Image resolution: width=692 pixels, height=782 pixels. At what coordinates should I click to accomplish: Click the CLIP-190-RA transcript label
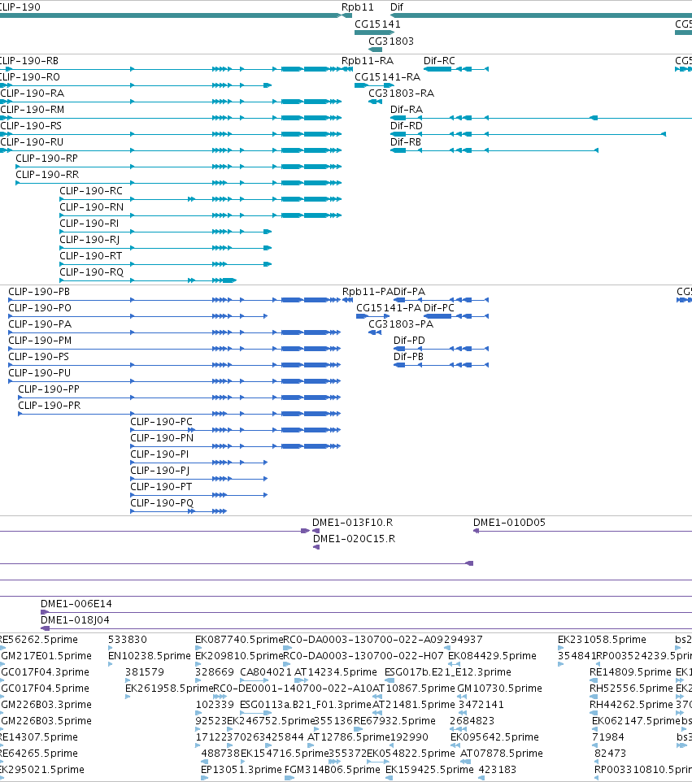click(33, 93)
